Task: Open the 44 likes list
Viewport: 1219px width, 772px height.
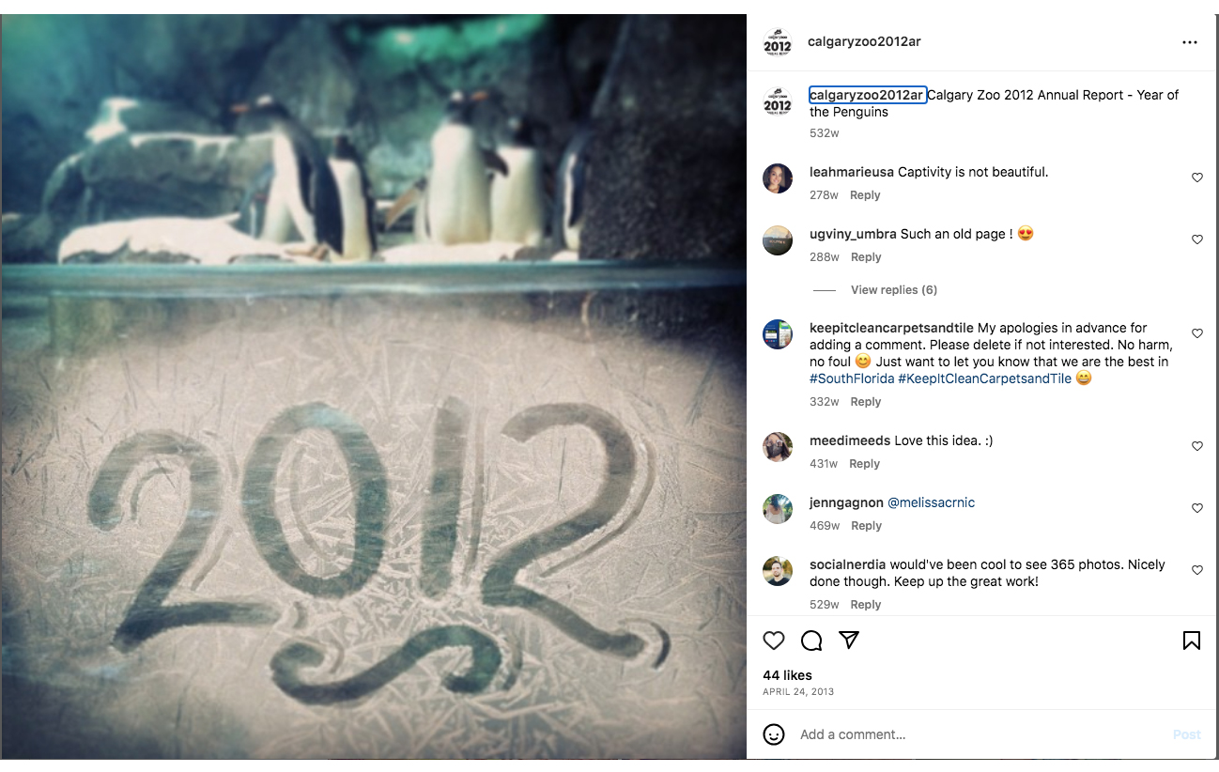Action: click(787, 675)
